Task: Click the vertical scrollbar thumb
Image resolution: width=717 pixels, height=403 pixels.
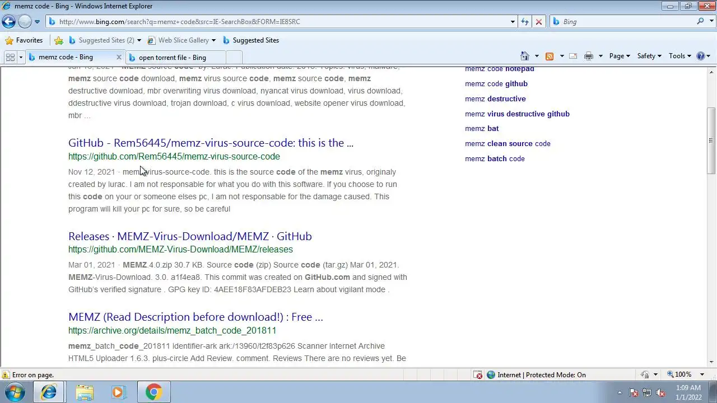Action: [x=711, y=141]
